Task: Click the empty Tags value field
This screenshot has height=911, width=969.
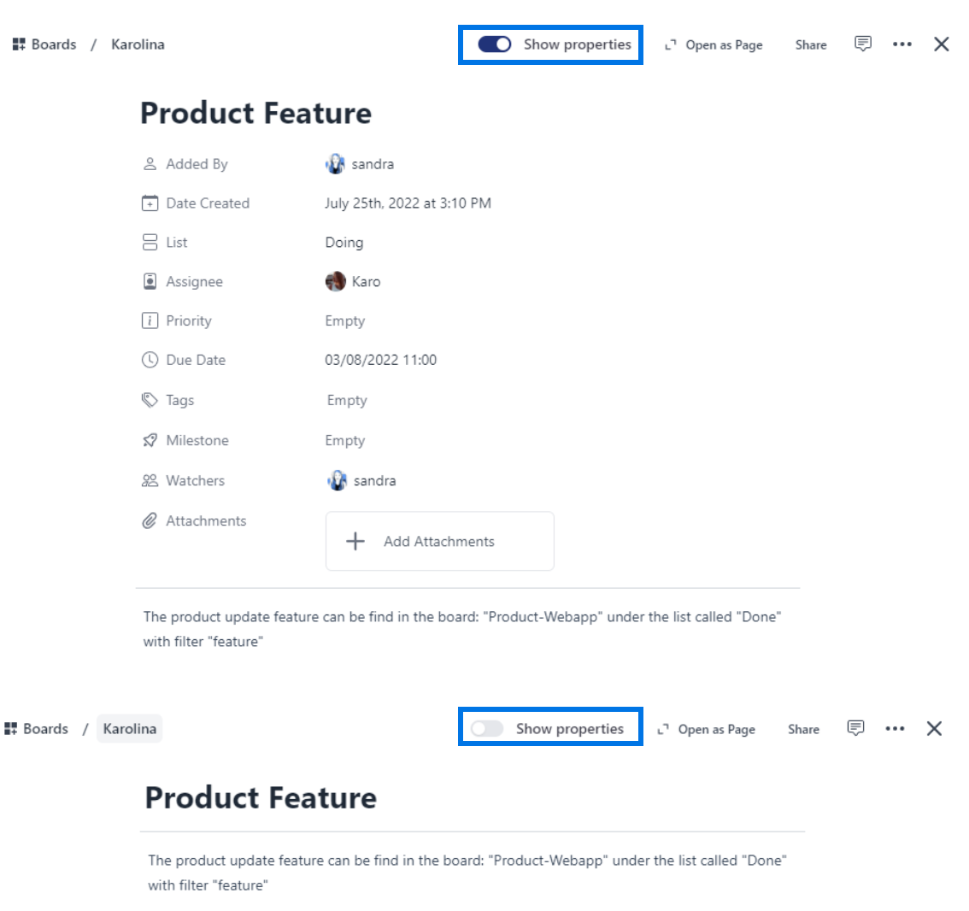Action: [347, 401]
